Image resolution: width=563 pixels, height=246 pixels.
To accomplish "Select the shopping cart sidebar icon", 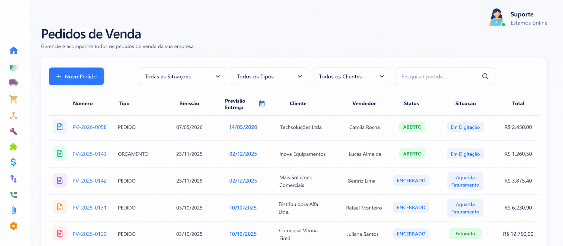I will pos(14,99).
